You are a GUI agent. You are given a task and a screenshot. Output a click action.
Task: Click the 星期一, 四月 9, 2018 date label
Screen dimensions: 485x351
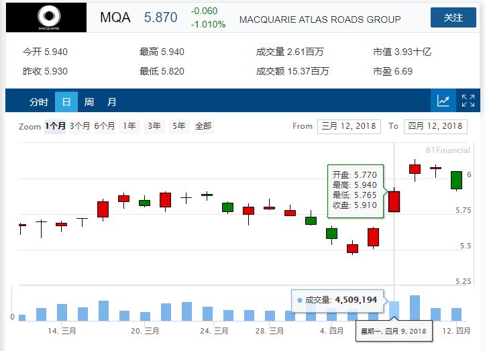[x=394, y=331]
